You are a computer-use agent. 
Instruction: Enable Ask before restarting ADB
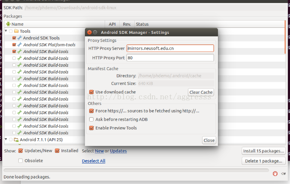click(91, 119)
